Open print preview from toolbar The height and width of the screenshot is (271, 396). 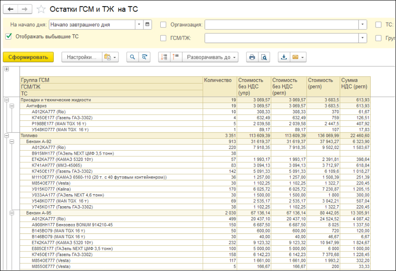pos(264,57)
